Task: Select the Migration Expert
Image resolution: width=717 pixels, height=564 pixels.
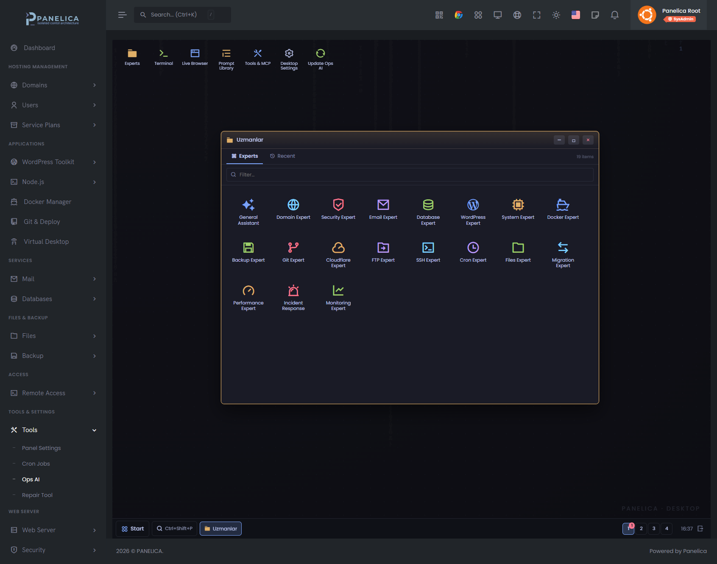Action: pos(563,254)
